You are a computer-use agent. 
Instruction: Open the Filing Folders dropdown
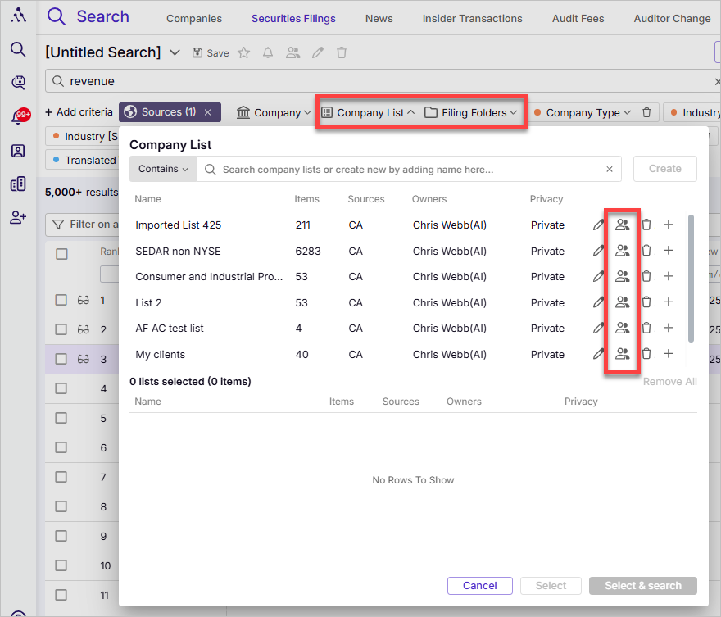click(x=472, y=112)
